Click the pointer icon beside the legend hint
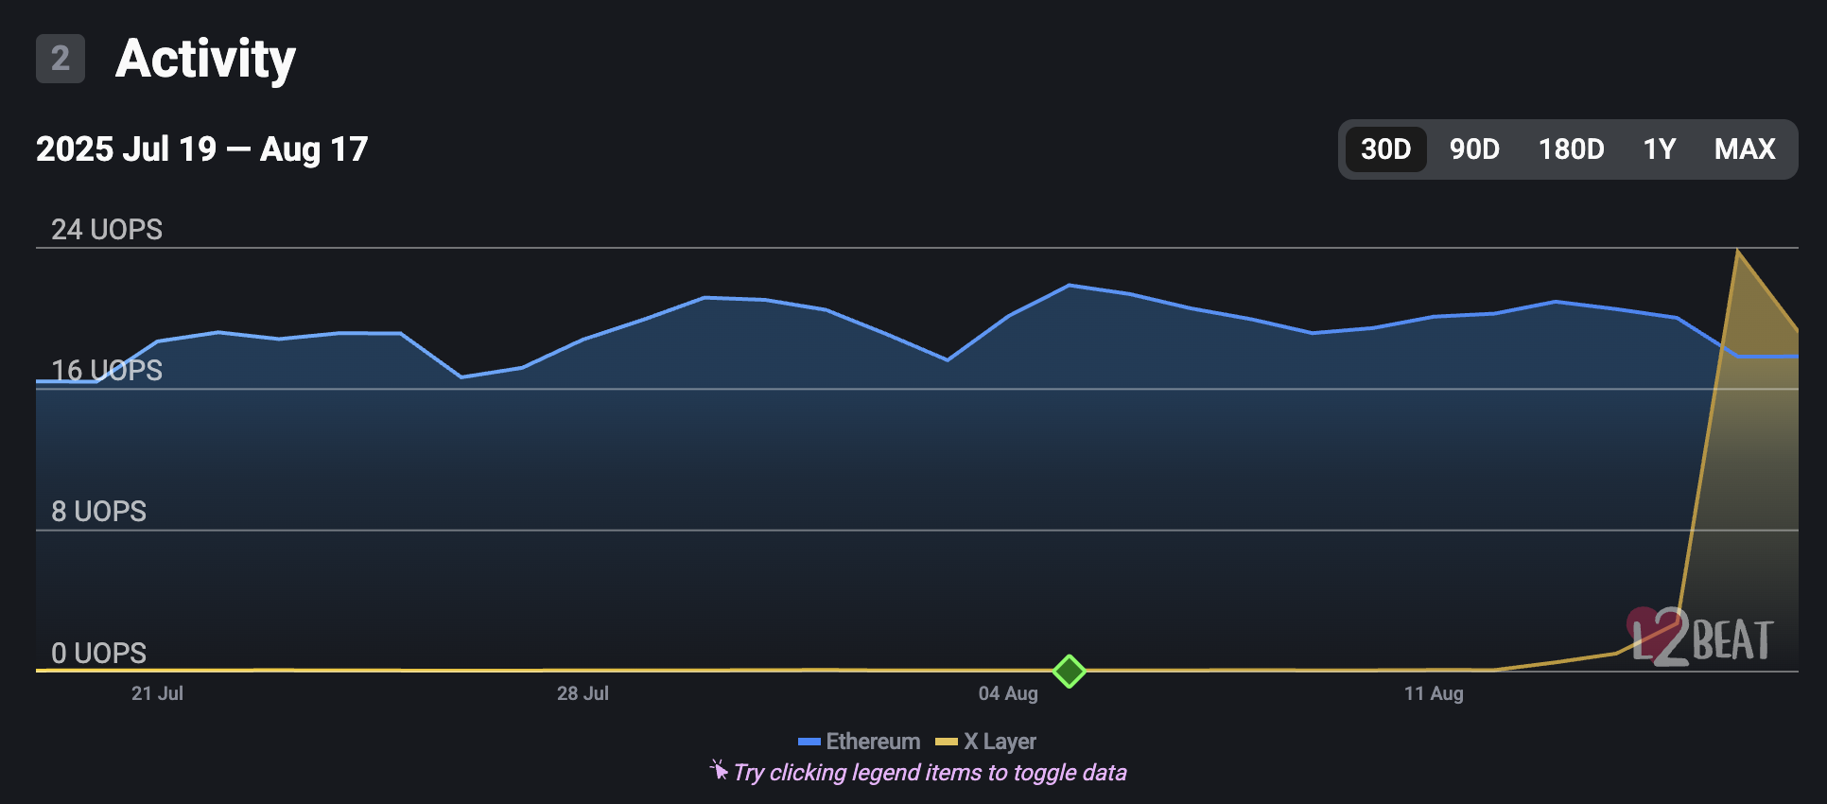The width and height of the screenshot is (1827, 804). (719, 771)
